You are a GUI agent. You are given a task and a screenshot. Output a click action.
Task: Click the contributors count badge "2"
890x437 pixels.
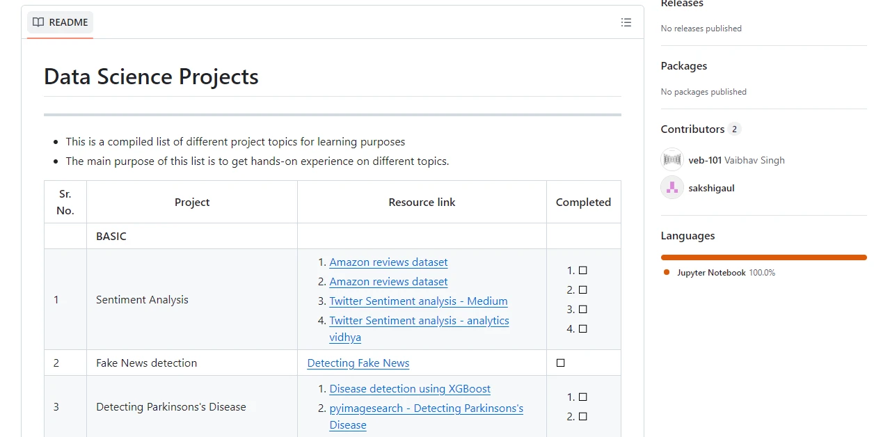[734, 129]
